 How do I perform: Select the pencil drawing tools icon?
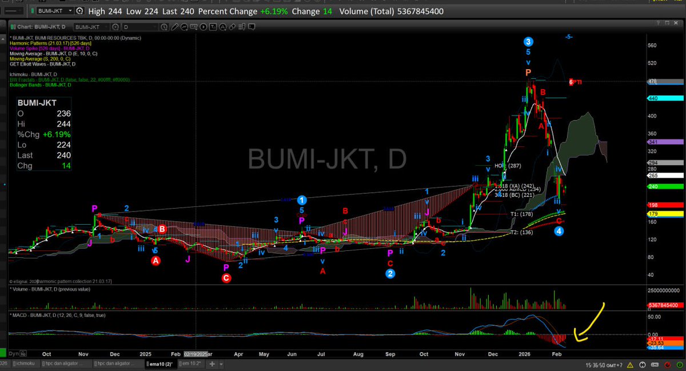tap(174, 27)
